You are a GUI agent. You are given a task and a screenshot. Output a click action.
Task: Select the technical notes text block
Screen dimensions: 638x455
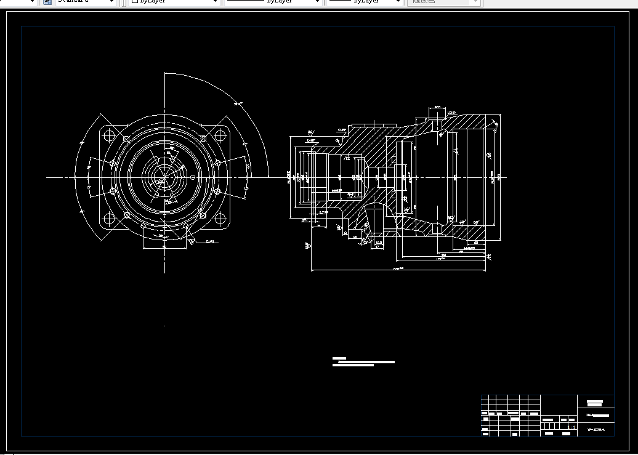pos(363,362)
